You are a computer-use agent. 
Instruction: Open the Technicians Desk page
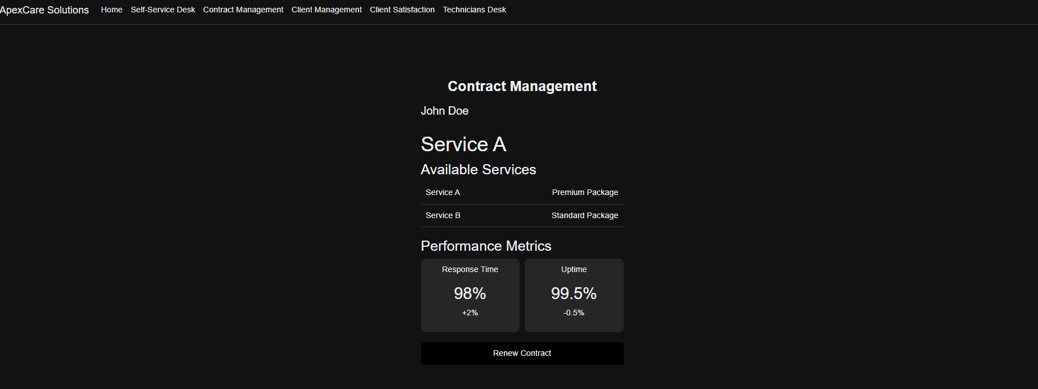coord(474,10)
